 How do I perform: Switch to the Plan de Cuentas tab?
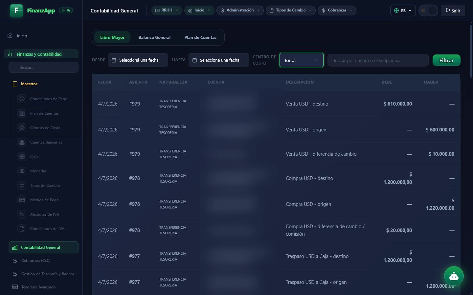(200, 38)
